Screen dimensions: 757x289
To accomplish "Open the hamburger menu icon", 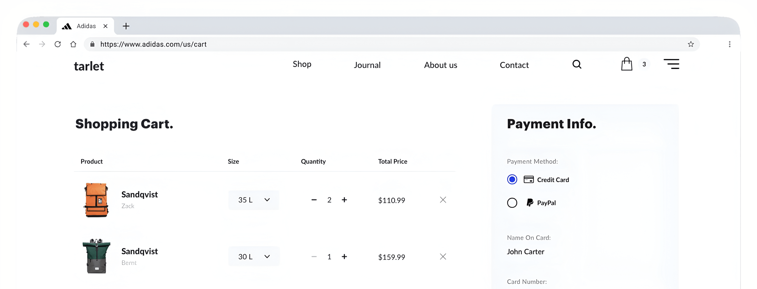I will pos(671,64).
